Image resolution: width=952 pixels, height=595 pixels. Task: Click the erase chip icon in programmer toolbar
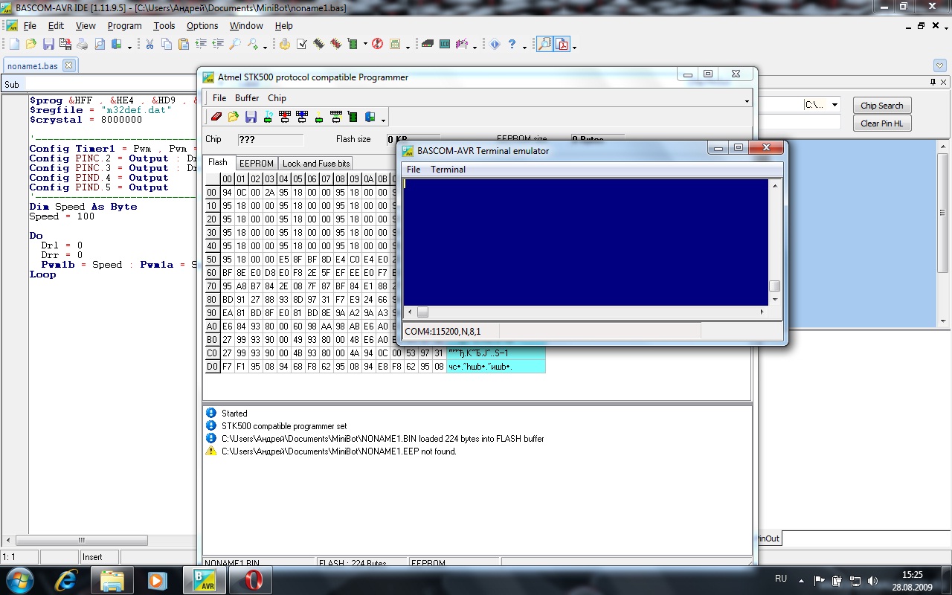coord(216,117)
